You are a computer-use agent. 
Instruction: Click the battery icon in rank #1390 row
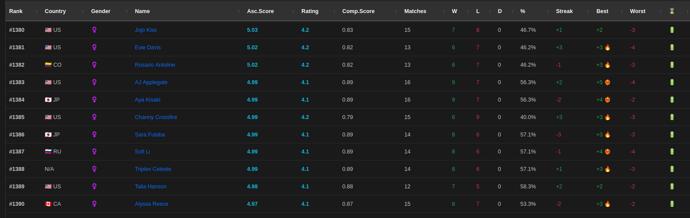(672, 204)
